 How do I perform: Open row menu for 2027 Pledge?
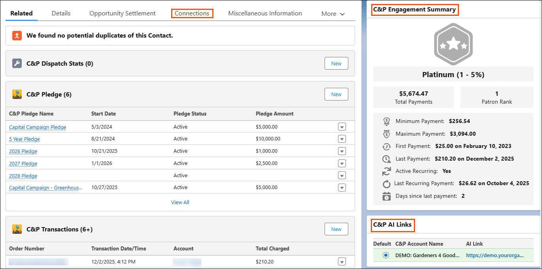click(342, 163)
